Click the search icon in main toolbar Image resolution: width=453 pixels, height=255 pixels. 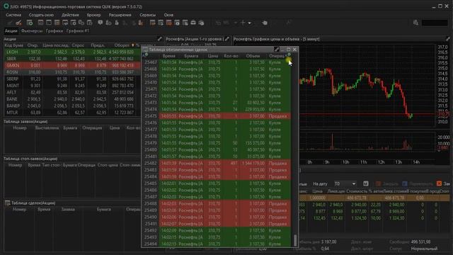pos(415,23)
